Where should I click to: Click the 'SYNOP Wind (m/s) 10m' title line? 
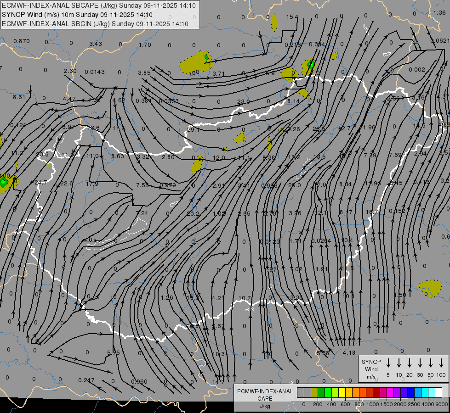(77, 15)
